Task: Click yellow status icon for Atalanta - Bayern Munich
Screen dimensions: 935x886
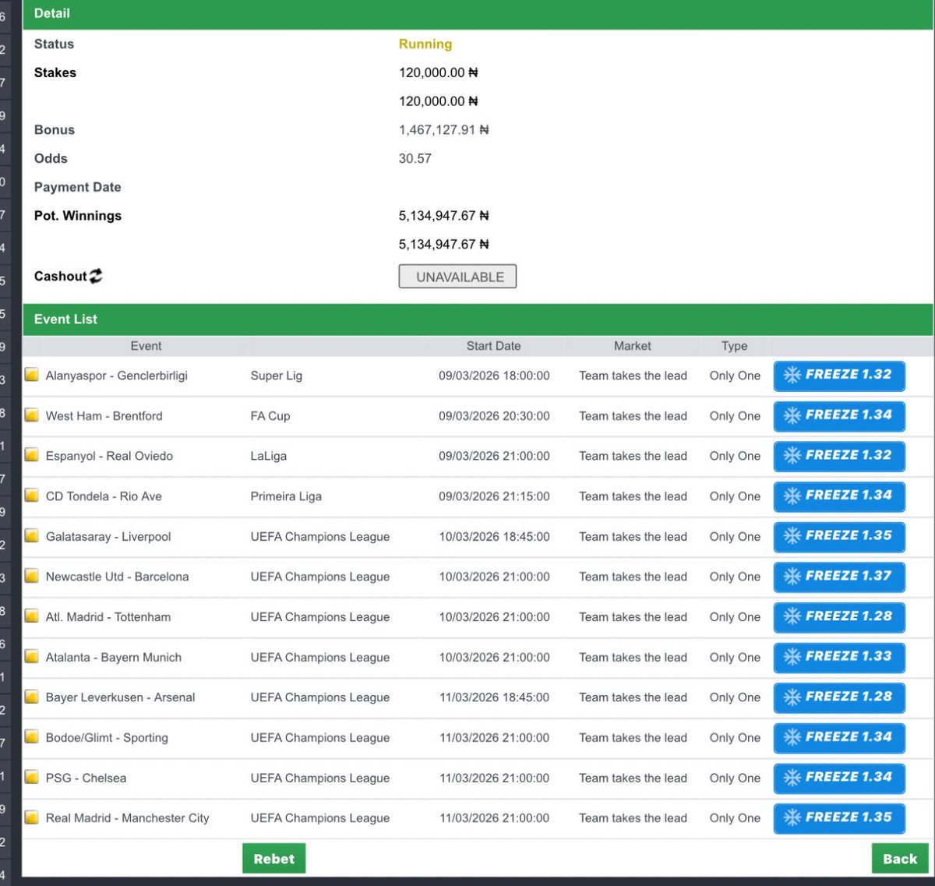Action: pyautogui.click(x=32, y=657)
